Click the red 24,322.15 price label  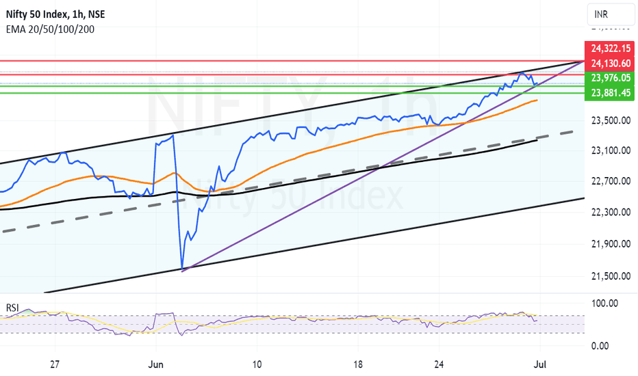coord(609,49)
